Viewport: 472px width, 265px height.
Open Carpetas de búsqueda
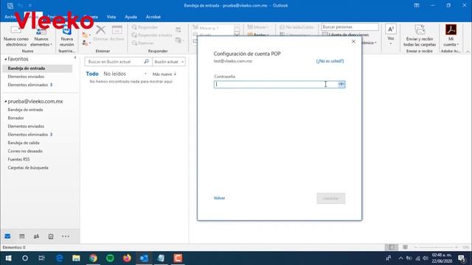(28, 168)
